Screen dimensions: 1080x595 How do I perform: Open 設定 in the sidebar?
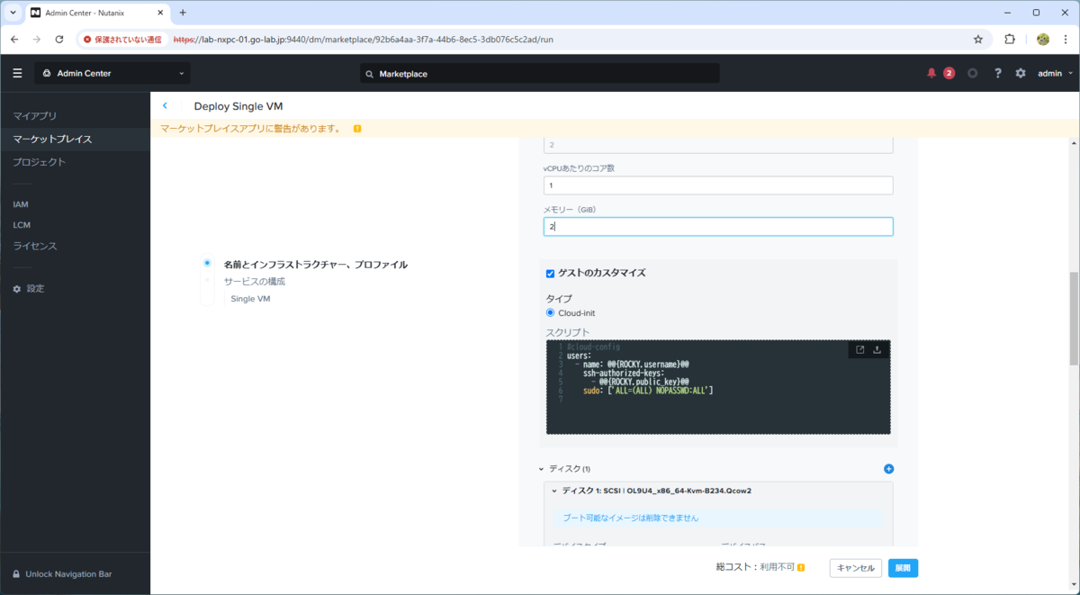pos(28,288)
